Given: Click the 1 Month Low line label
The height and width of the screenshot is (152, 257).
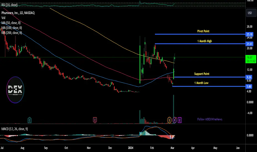Looking at the screenshot, I should click(202, 83).
